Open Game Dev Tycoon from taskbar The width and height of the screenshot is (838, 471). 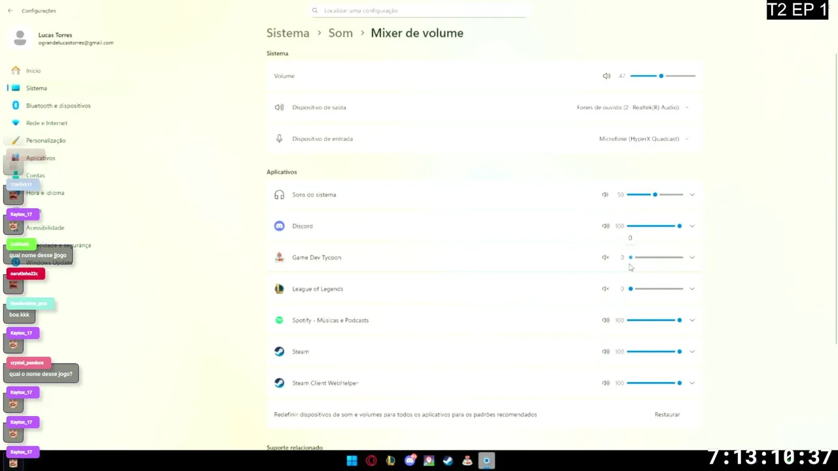tap(467, 461)
